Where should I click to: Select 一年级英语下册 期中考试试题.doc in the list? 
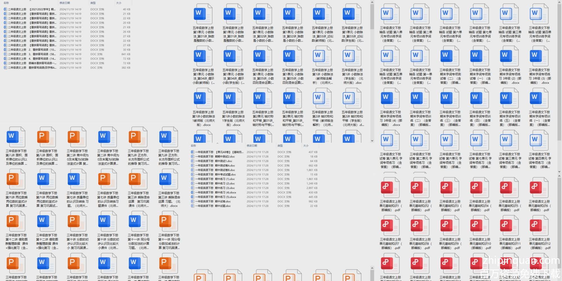[x=225, y=175]
